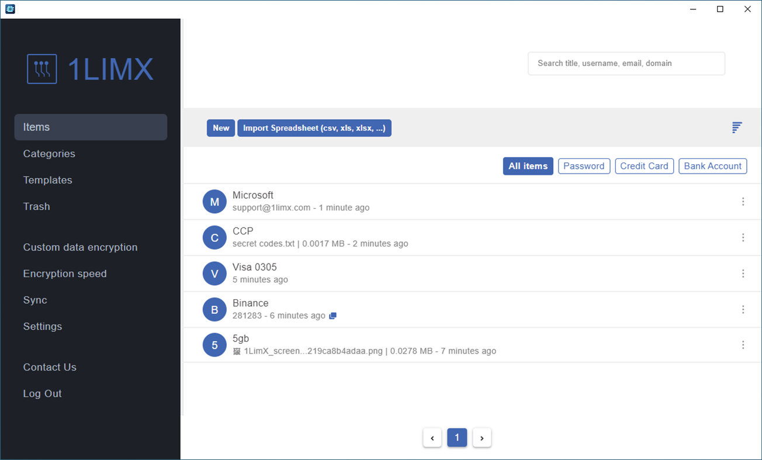Image resolution: width=762 pixels, height=460 pixels.
Task: Click the 5 avatar on the 5gb row
Action: pyautogui.click(x=214, y=345)
